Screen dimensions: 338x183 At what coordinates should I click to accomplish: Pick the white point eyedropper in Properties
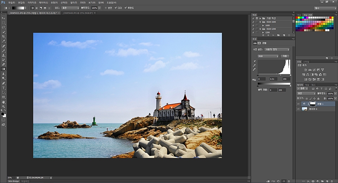tap(255, 70)
